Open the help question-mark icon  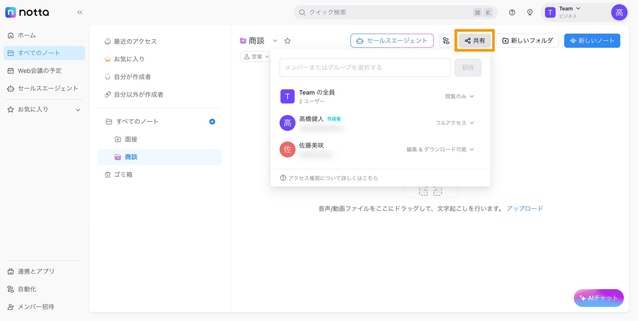click(x=512, y=12)
